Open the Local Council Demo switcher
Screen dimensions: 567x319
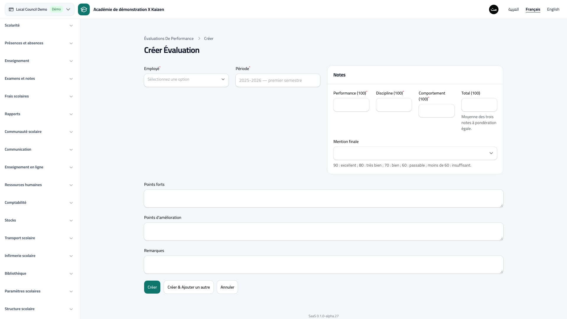coord(40,9)
